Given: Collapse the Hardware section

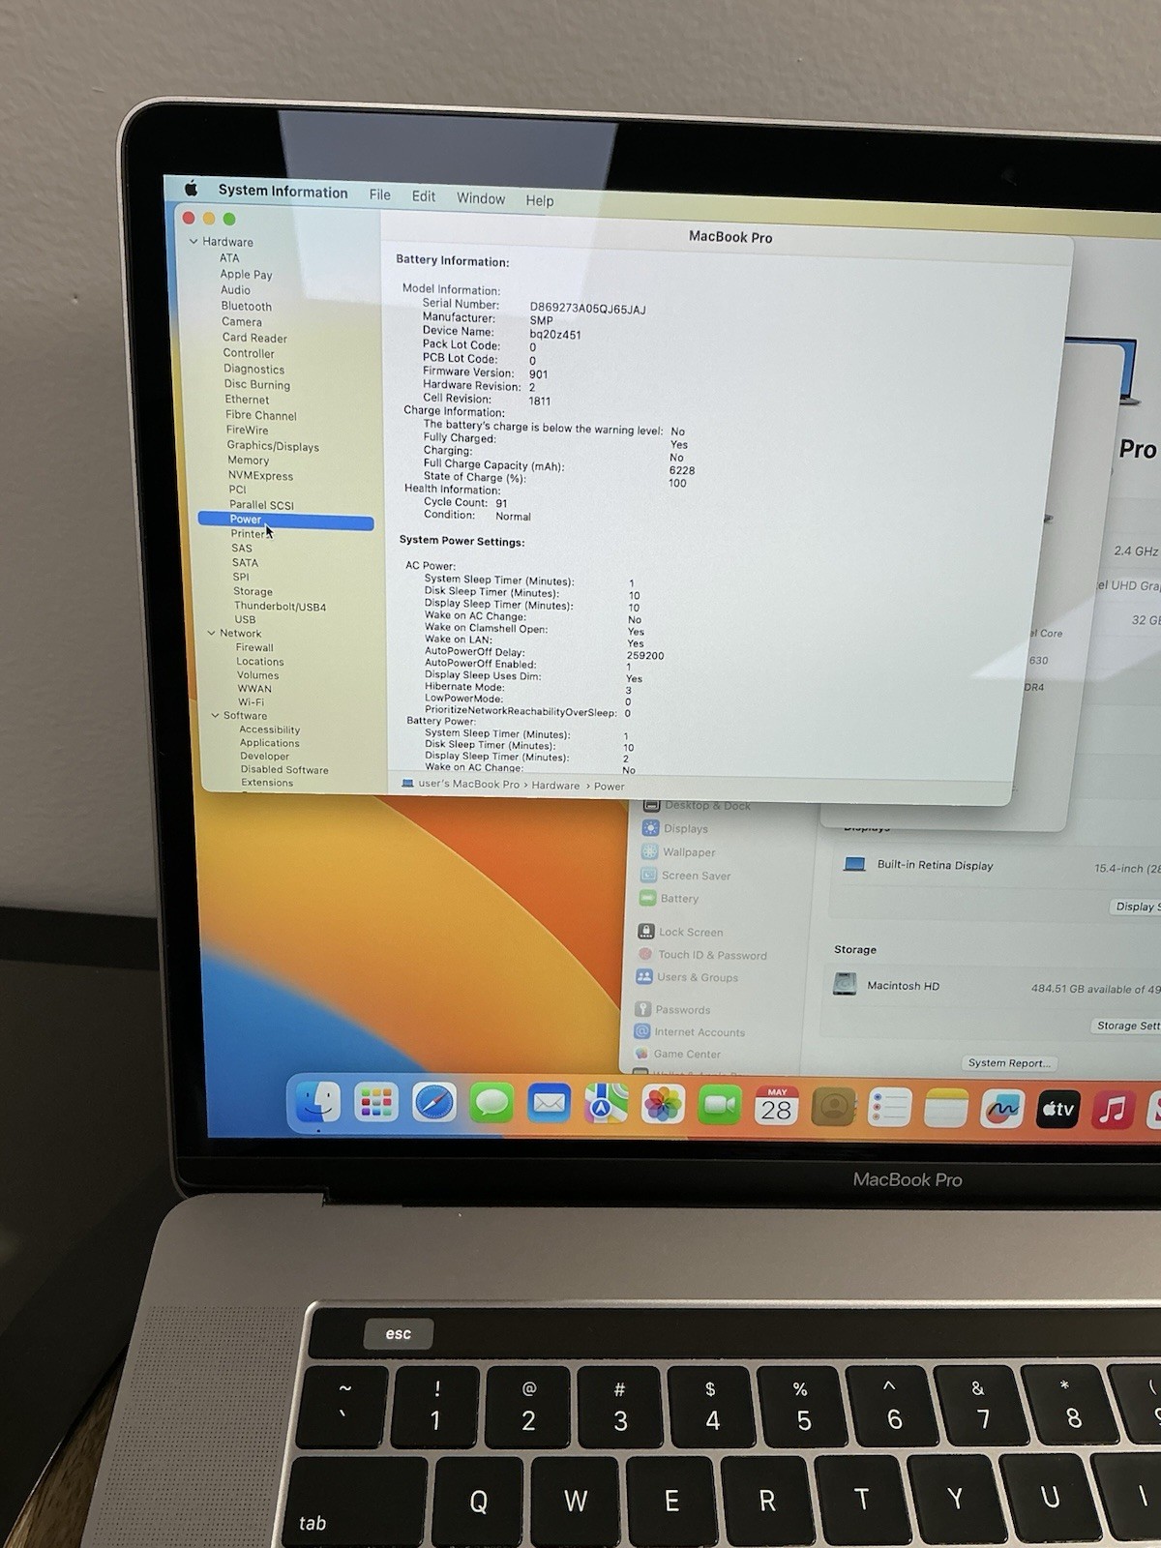Looking at the screenshot, I should 193,241.
